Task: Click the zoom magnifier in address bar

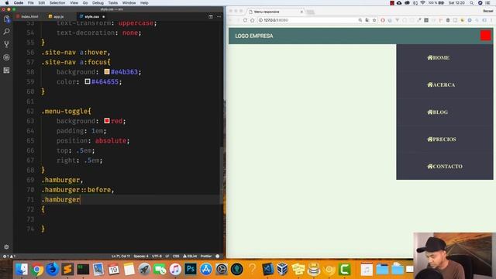Action: tap(360, 20)
